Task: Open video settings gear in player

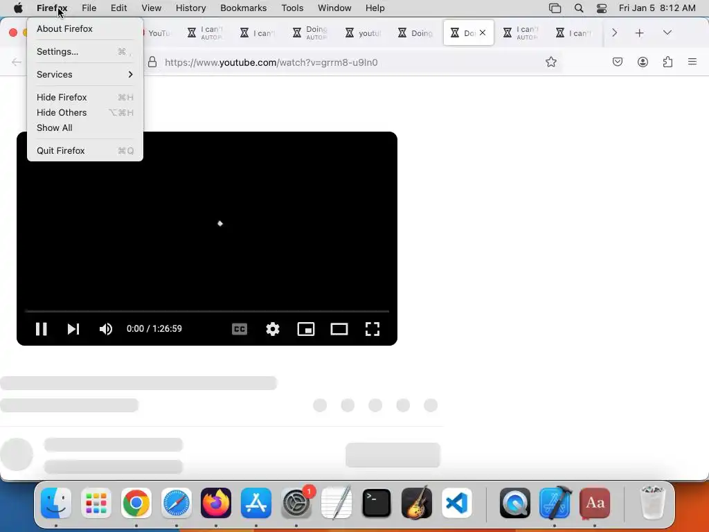Action: pyautogui.click(x=273, y=329)
